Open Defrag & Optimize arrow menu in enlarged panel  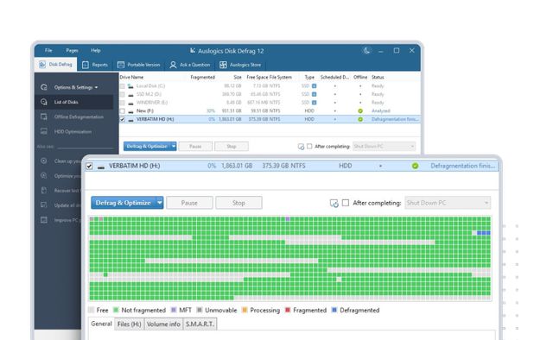click(159, 203)
